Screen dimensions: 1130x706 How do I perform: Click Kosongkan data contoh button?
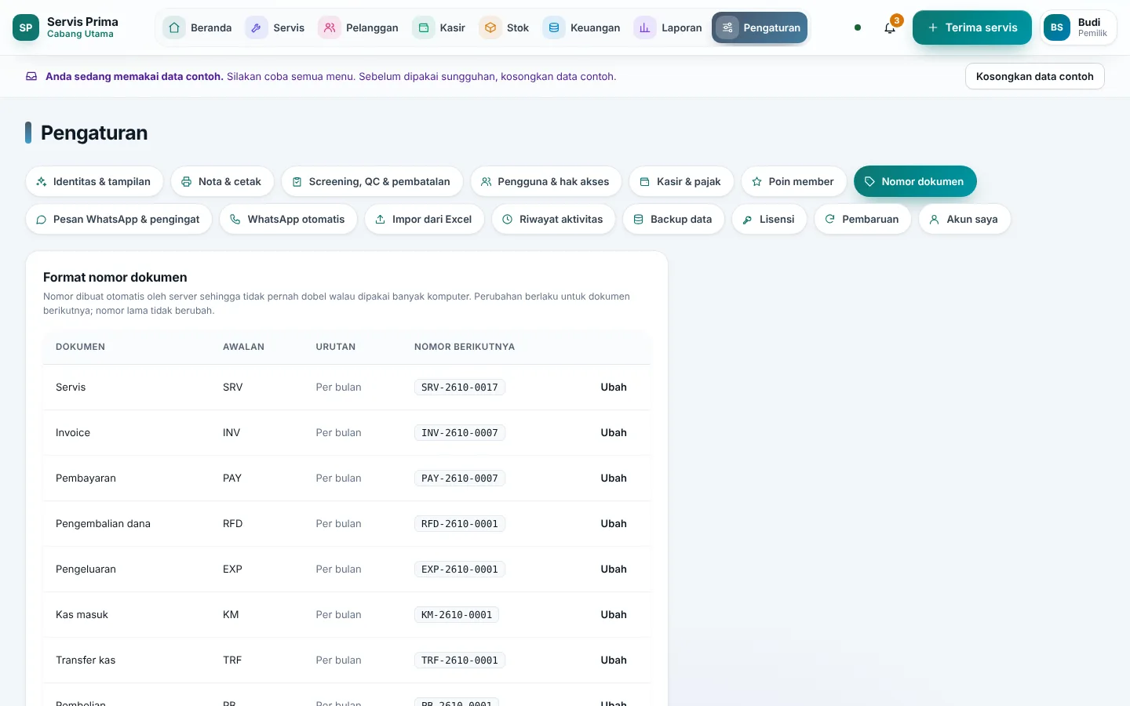point(1034,76)
